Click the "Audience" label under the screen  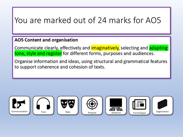[x=116, y=113]
